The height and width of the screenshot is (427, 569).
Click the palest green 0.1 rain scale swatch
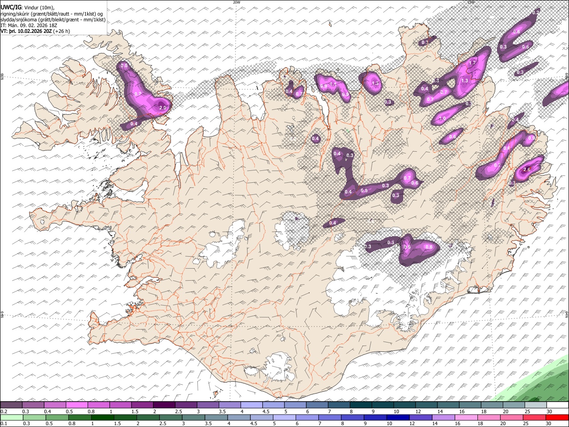click(x=12, y=418)
